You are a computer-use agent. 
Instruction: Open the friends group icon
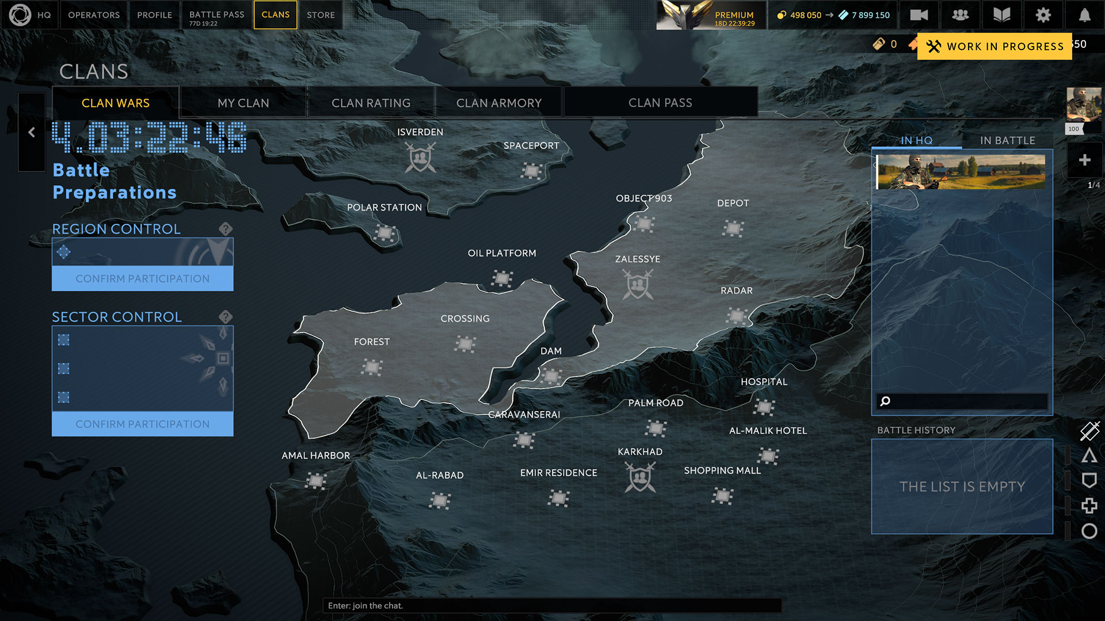click(960, 15)
